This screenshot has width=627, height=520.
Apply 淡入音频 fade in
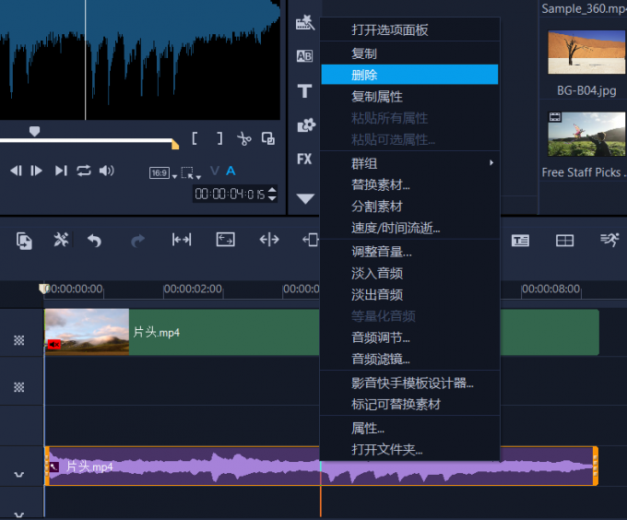(x=410, y=273)
